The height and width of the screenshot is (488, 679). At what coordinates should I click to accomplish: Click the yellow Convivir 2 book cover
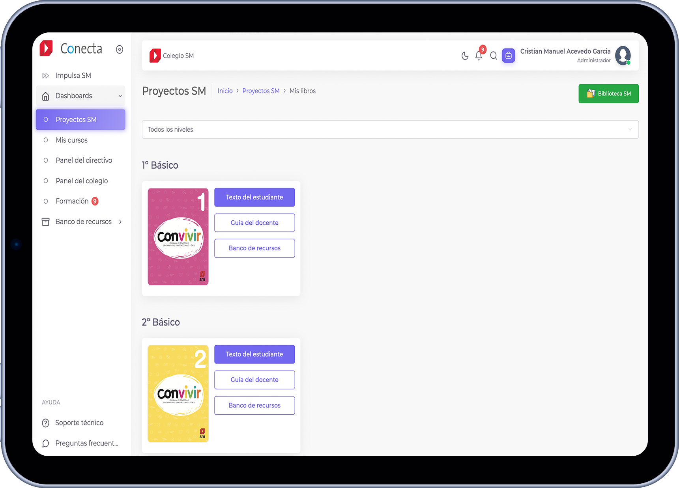click(178, 393)
